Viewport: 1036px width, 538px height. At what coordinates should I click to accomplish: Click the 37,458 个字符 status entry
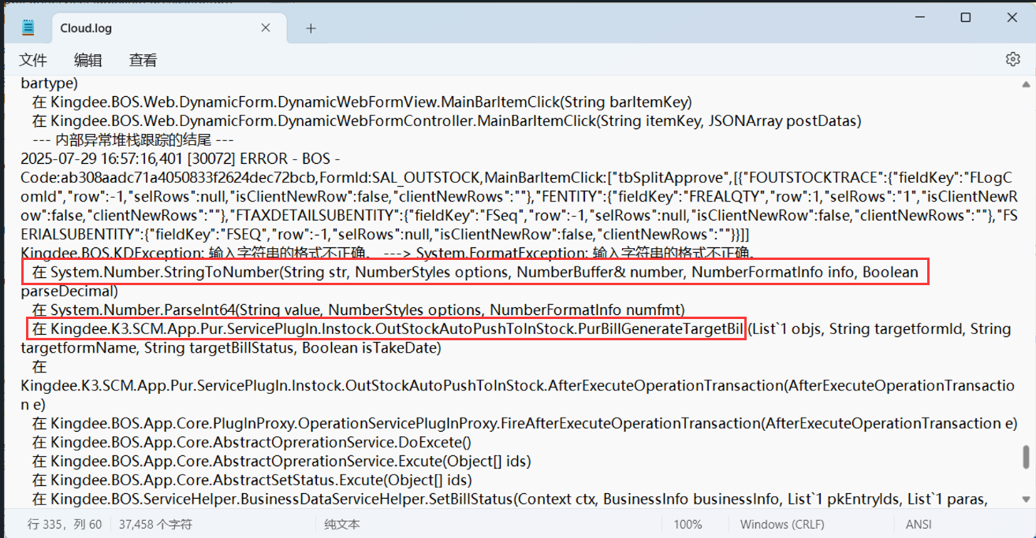(x=155, y=524)
